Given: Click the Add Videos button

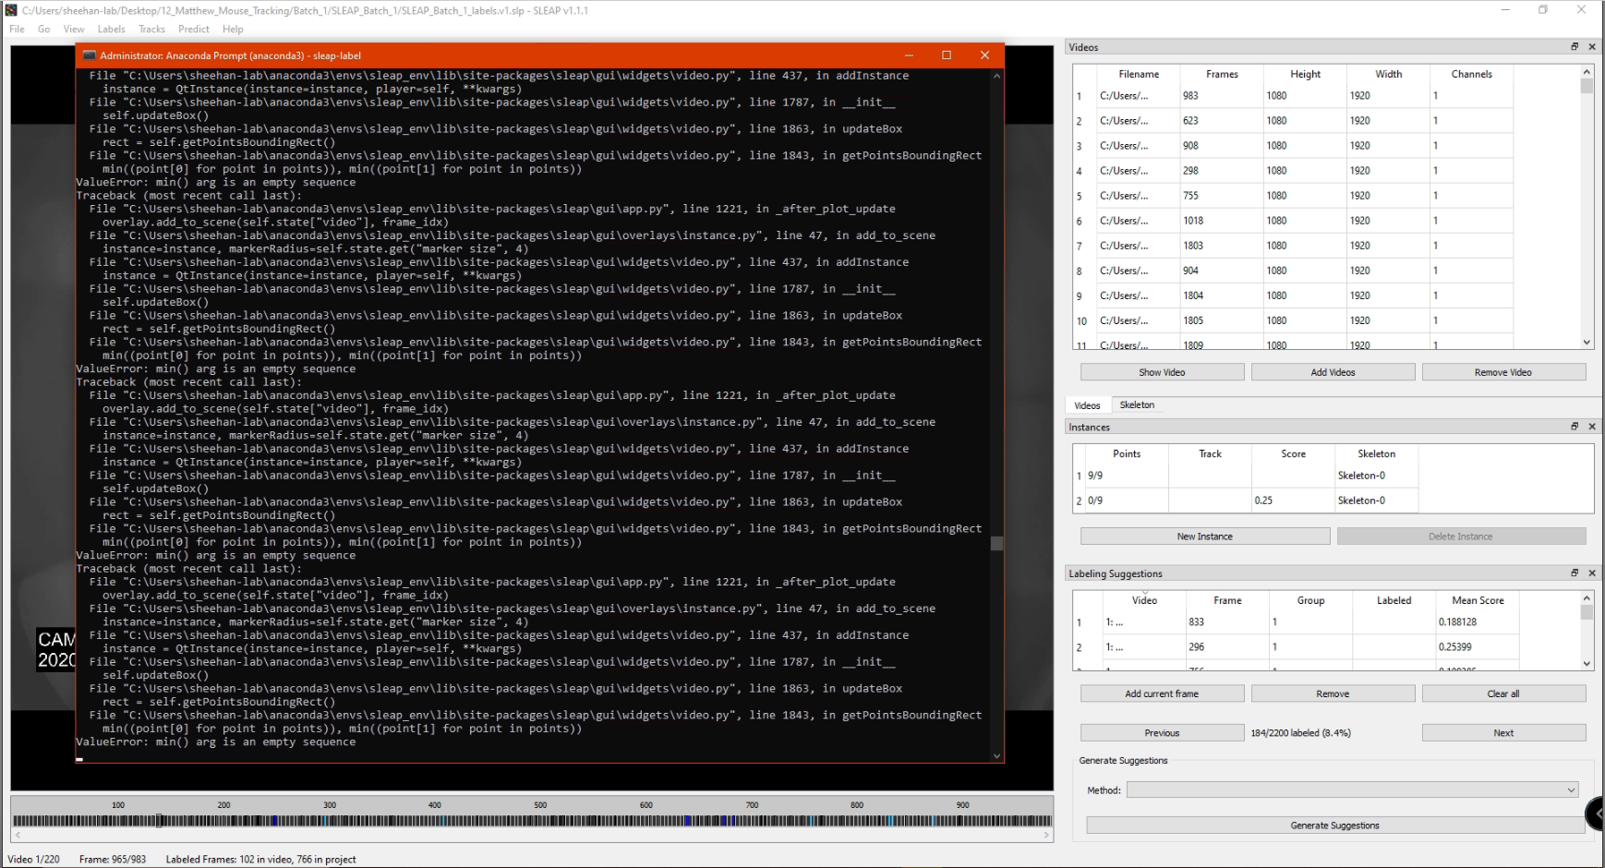Looking at the screenshot, I should coord(1333,371).
